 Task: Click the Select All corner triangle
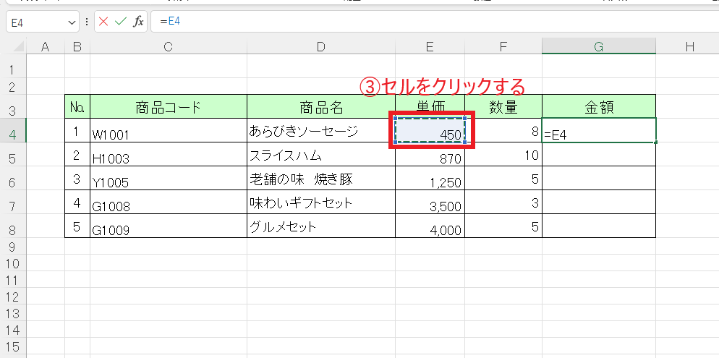tap(17, 46)
